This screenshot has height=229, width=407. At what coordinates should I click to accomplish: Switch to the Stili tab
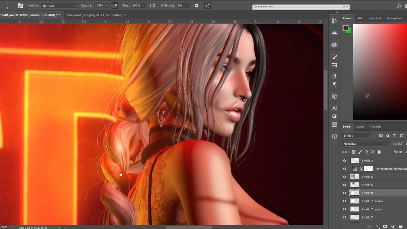[360, 18]
